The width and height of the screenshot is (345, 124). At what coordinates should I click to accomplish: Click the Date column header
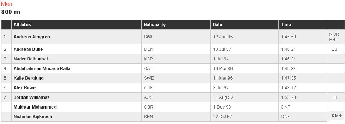tap(217, 24)
